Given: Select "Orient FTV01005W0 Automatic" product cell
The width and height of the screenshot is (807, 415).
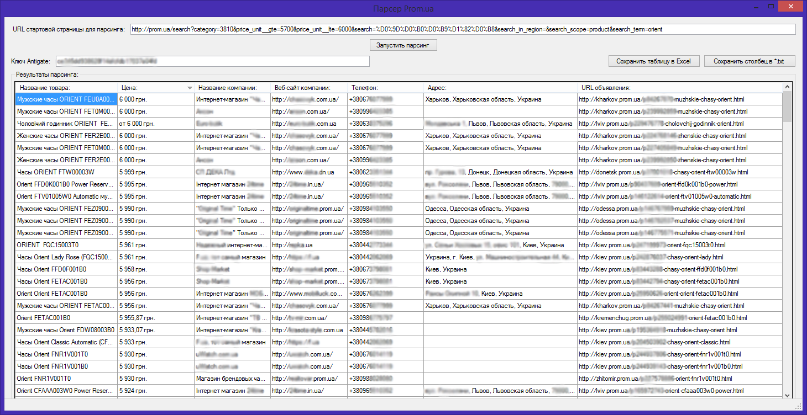Looking at the screenshot, I should (66, 196).
